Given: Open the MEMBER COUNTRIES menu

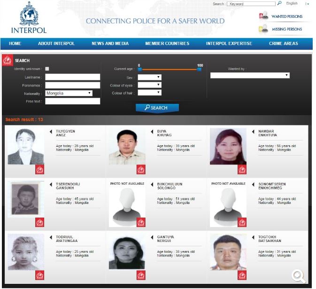Looking at the screenshot, I should (x=167, y=43).
